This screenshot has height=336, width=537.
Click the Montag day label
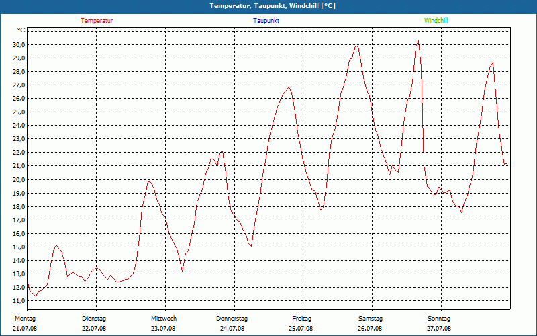(x=25, y=319)
